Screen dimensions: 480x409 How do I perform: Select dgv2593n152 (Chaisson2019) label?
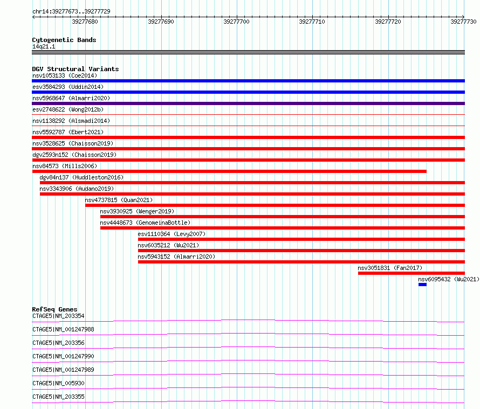tap(74, 155)
